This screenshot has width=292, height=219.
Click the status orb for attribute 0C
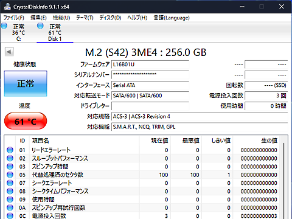click(10, 216)
